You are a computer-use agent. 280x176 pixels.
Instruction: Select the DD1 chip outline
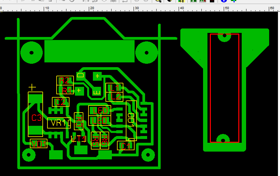(x=131, y=120)
